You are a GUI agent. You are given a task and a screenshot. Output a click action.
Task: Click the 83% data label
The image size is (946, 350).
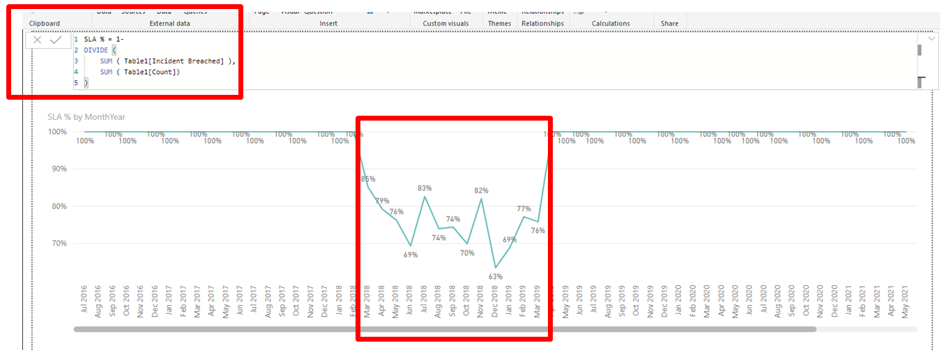click(425, 188)
